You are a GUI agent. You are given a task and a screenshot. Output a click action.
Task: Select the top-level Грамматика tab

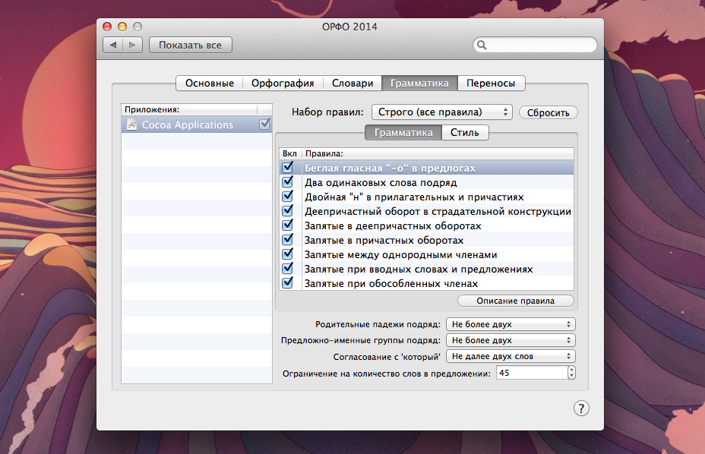[419, 84]
